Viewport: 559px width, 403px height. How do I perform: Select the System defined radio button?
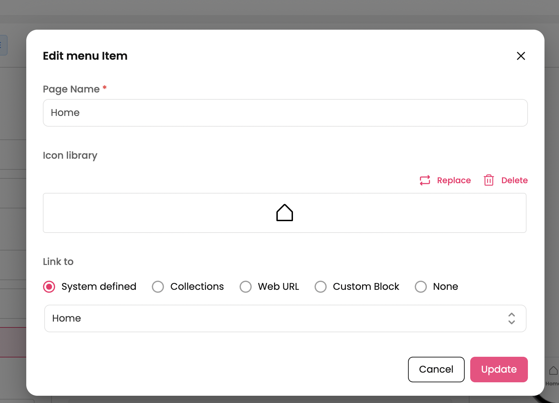click(x=49, y=287)
